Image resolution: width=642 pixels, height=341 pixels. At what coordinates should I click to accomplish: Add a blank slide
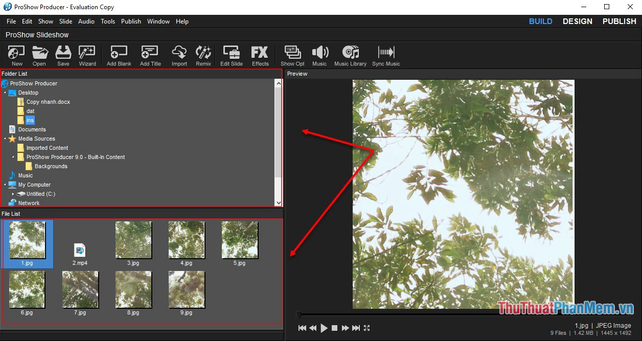coord(119,55)
